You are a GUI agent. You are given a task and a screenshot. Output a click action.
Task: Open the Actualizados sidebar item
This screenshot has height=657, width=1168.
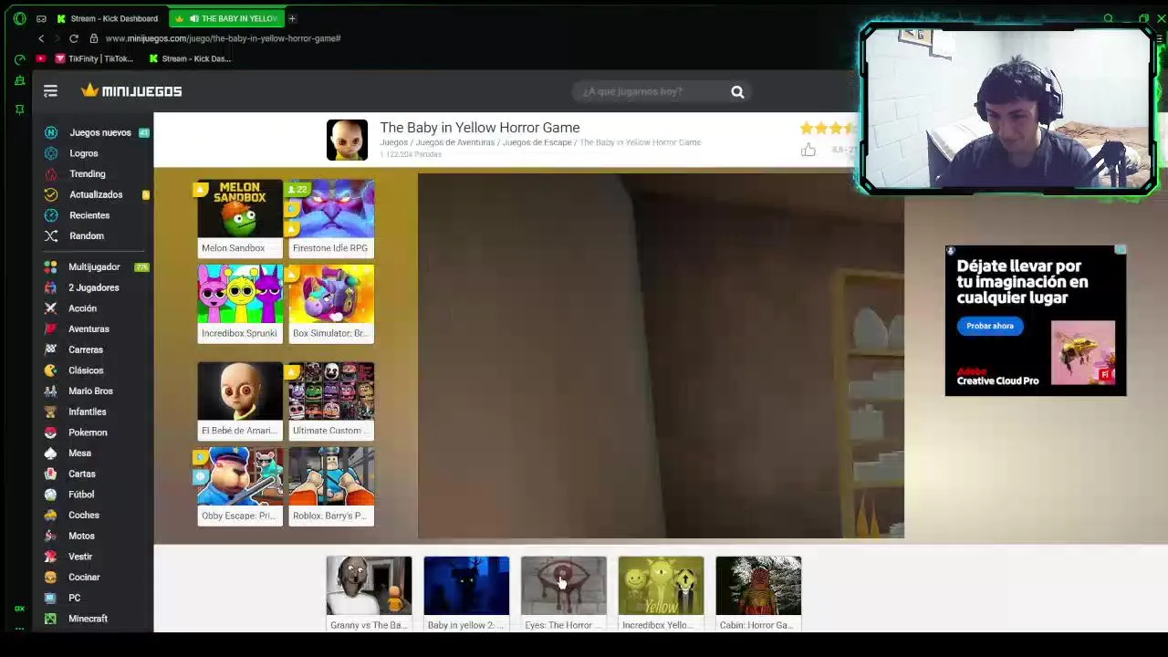(95, 194)
